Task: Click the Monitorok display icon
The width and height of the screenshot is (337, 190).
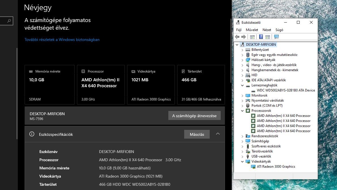Action: click(x=248, y=95)
